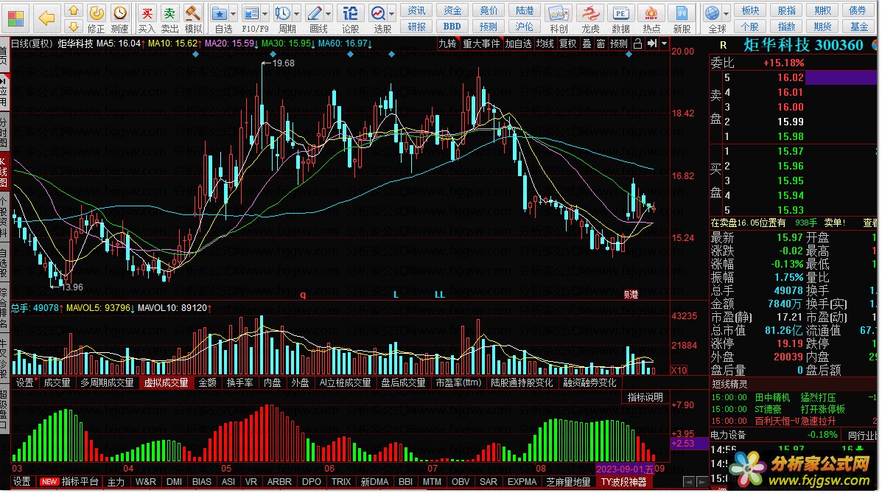
Task: Select the 换手率 turnover tab
Action: [x=239, y=382]
